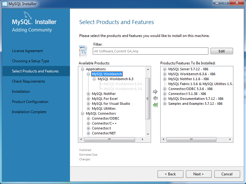Collapse the MySQL Workbench 6.3 node

(94, 79)
